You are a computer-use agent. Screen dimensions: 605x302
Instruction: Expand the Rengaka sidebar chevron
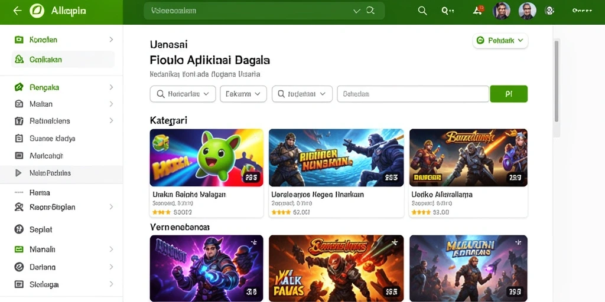click(111, 87)
